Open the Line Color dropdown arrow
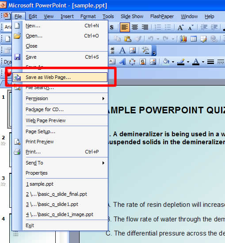Image resolution: width=225 pixels, height=243 pixels. [188, 62]
